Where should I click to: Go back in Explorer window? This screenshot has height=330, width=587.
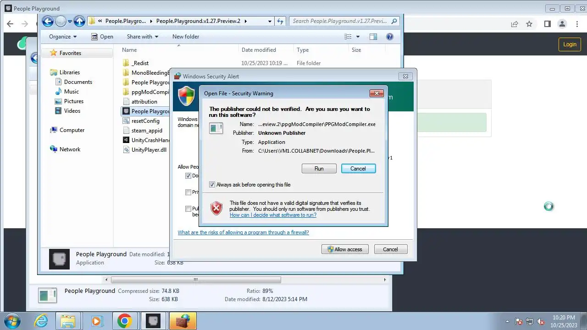pos(48,21)
